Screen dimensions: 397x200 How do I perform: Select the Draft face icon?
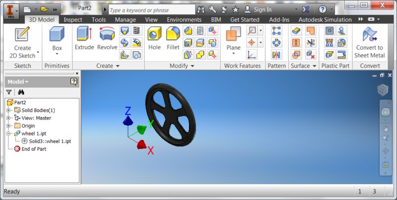pos(188,55)
